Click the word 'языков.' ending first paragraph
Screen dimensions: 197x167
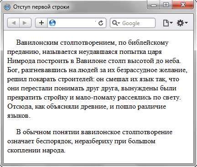[19, 116]
